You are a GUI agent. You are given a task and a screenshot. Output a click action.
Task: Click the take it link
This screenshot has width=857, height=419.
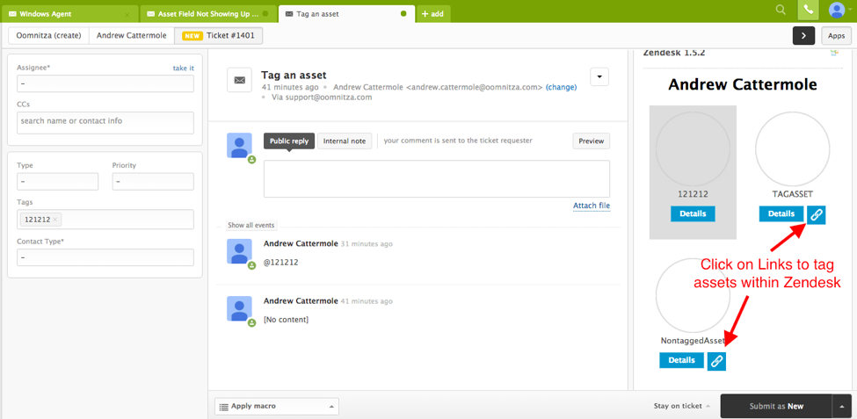[x=183, y=68]
